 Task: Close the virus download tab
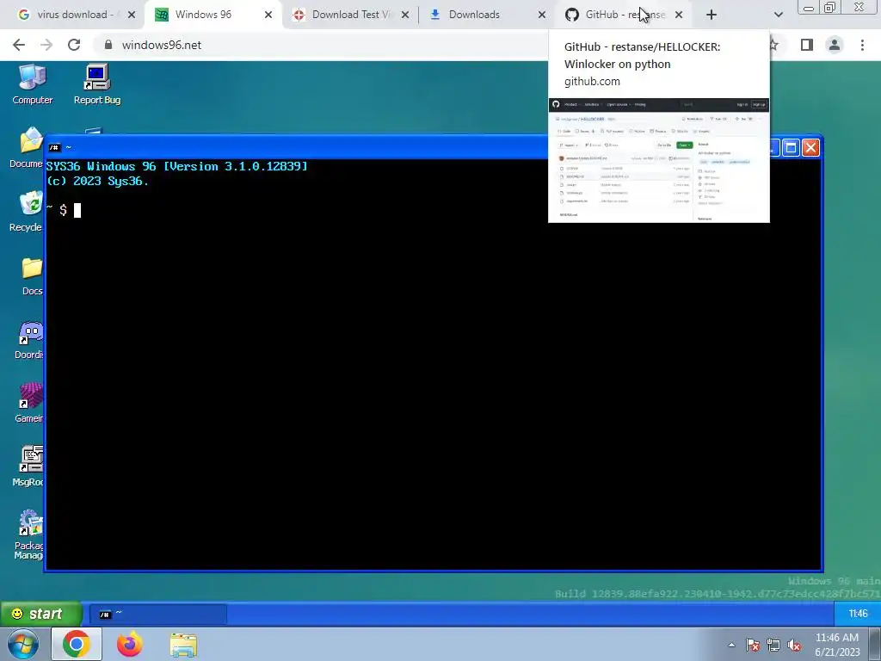[x=132, y=15]
